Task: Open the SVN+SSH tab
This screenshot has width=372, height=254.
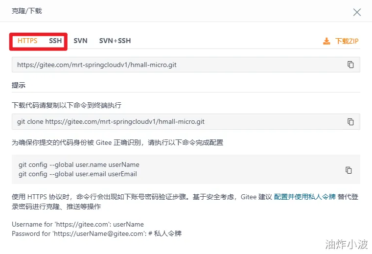Action: pos(115,41)
